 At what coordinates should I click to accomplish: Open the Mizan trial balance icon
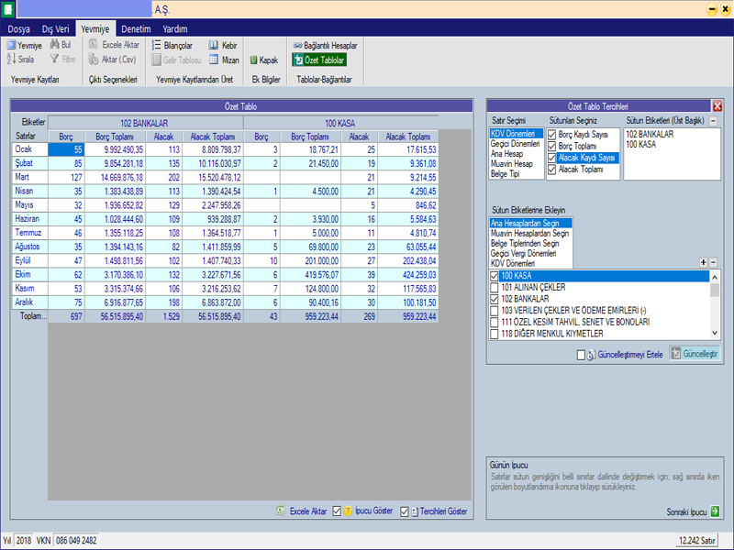[214, 60]
